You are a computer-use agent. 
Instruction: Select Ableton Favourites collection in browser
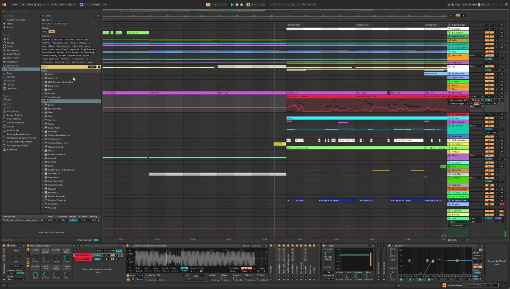(x=15, y=20)
